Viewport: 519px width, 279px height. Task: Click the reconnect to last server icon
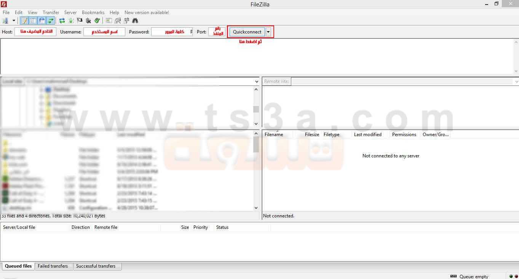[x=97, y=21]
